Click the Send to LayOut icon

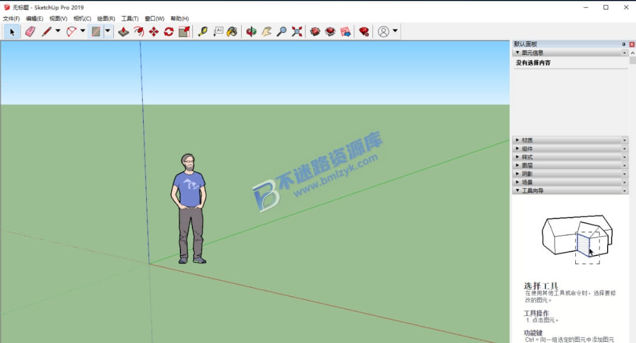(x=345, y=32)
